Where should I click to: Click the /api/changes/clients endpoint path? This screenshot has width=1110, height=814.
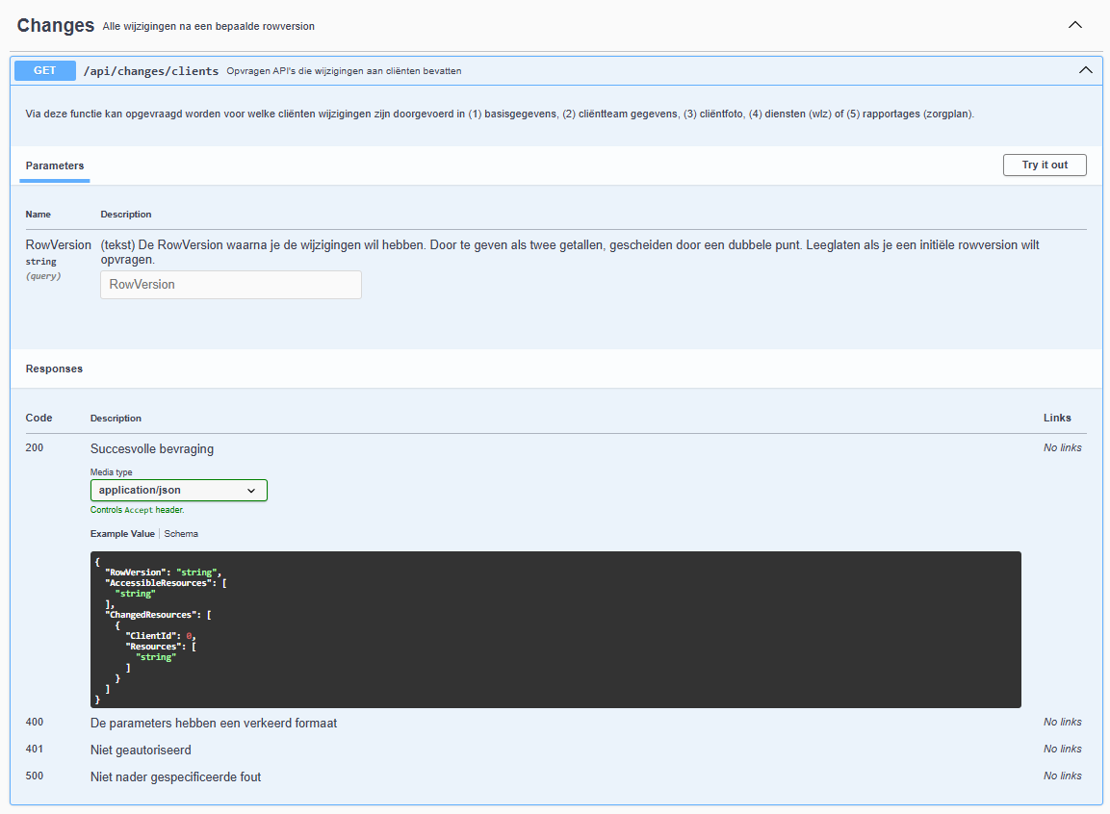(x=151, y=71)
